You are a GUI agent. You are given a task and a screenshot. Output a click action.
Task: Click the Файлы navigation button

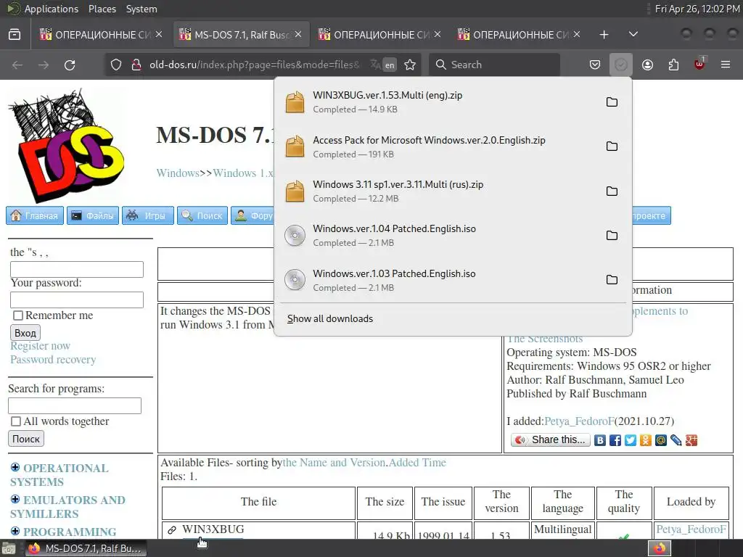tap(93, 215)
